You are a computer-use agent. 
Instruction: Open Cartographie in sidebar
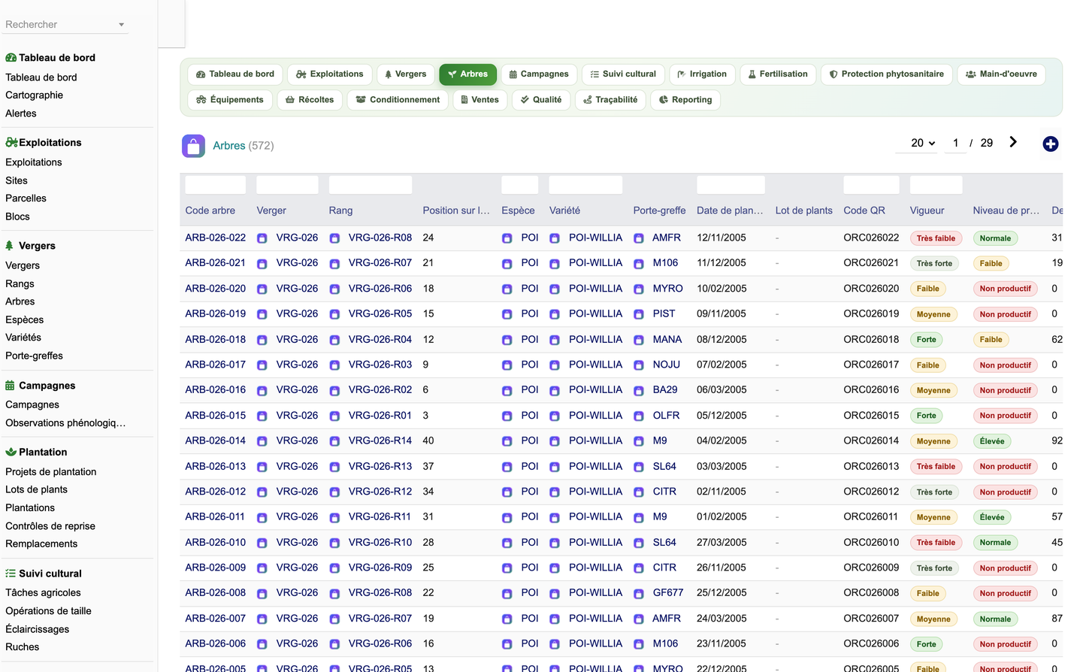pos(34,95)
